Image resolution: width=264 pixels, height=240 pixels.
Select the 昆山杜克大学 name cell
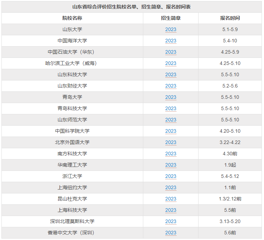73,199
